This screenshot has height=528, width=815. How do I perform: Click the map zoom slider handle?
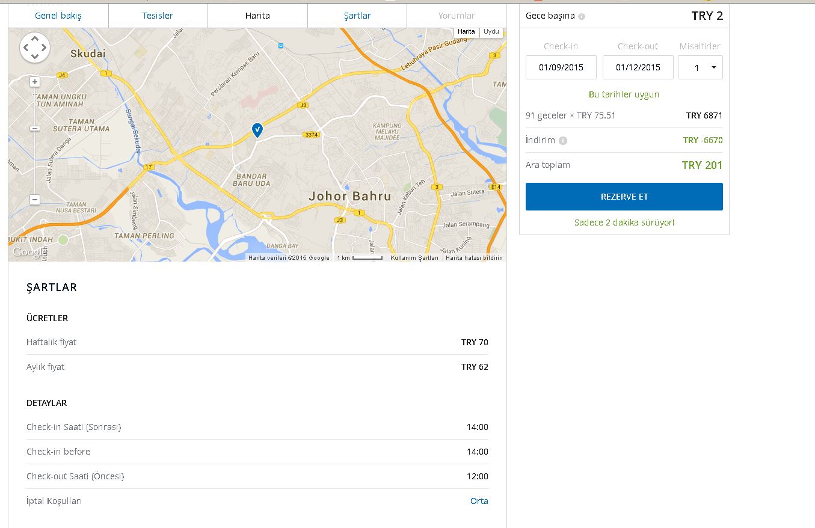pyautogui.click(x=35, y=128)
